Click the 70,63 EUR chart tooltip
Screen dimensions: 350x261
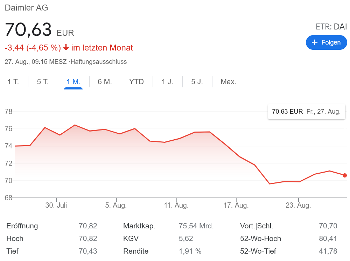point(306,112)
